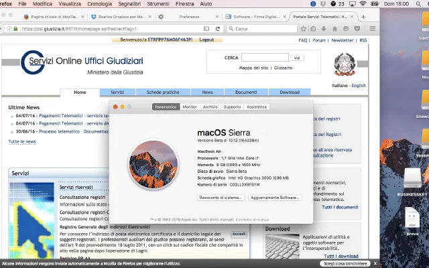Open the Forum link
The height and width of the screenshot is (268, 429).
pos(319,40)
